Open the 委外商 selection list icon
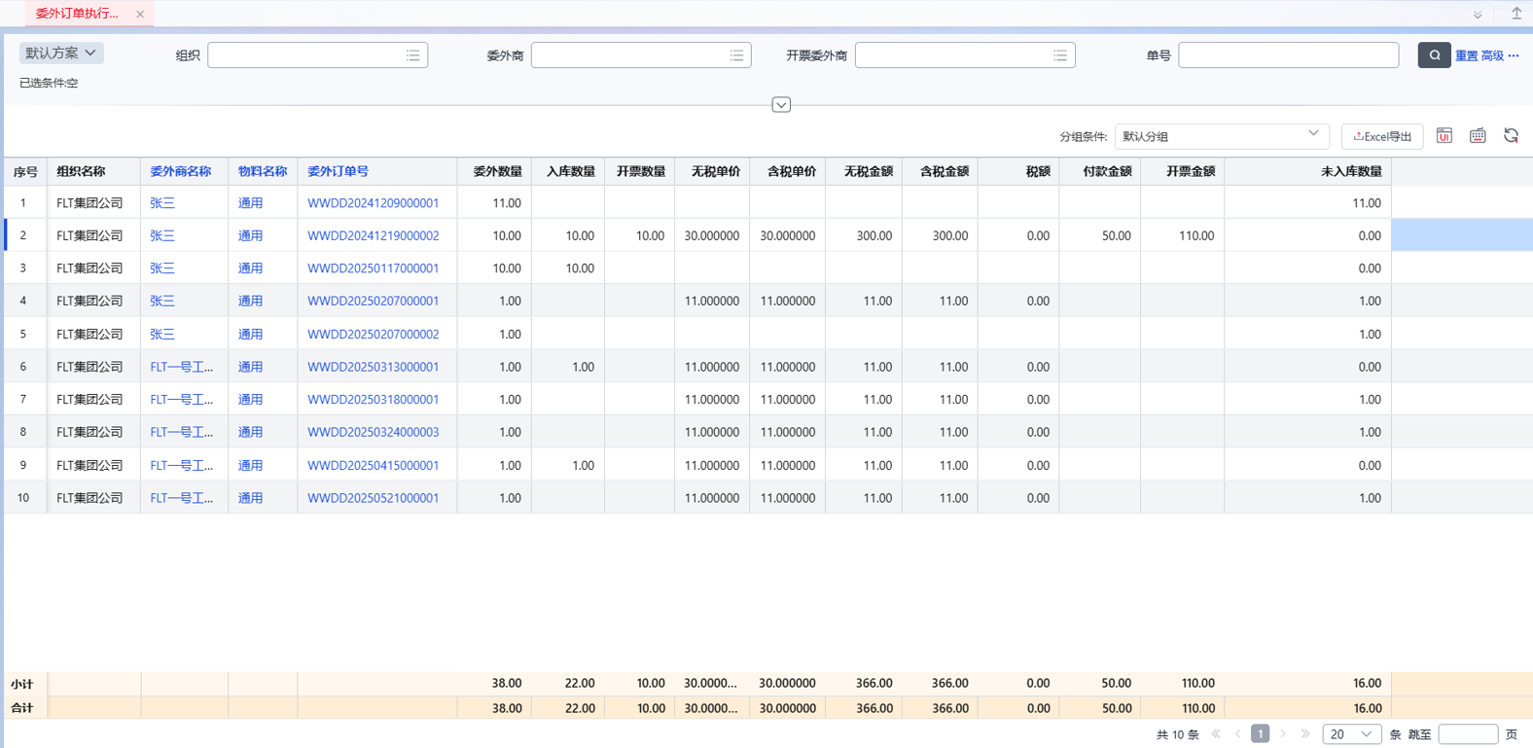The height and width of the screenshot is (748, 1533). (x=737, y=55)
